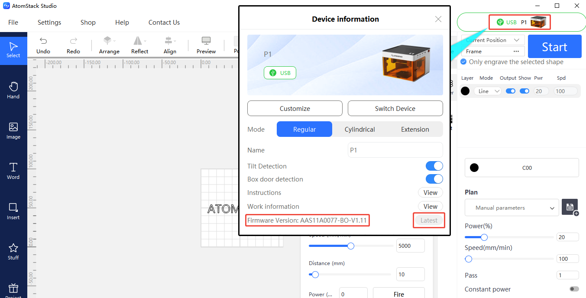
Task: Activate the Hand pan tool
Action: click(13, 90)
